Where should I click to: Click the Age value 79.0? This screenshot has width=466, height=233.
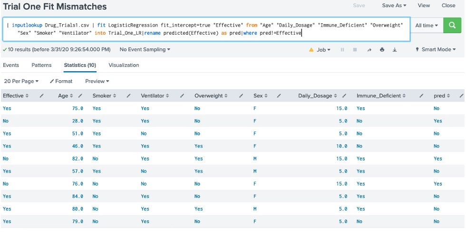click(78, 222)
